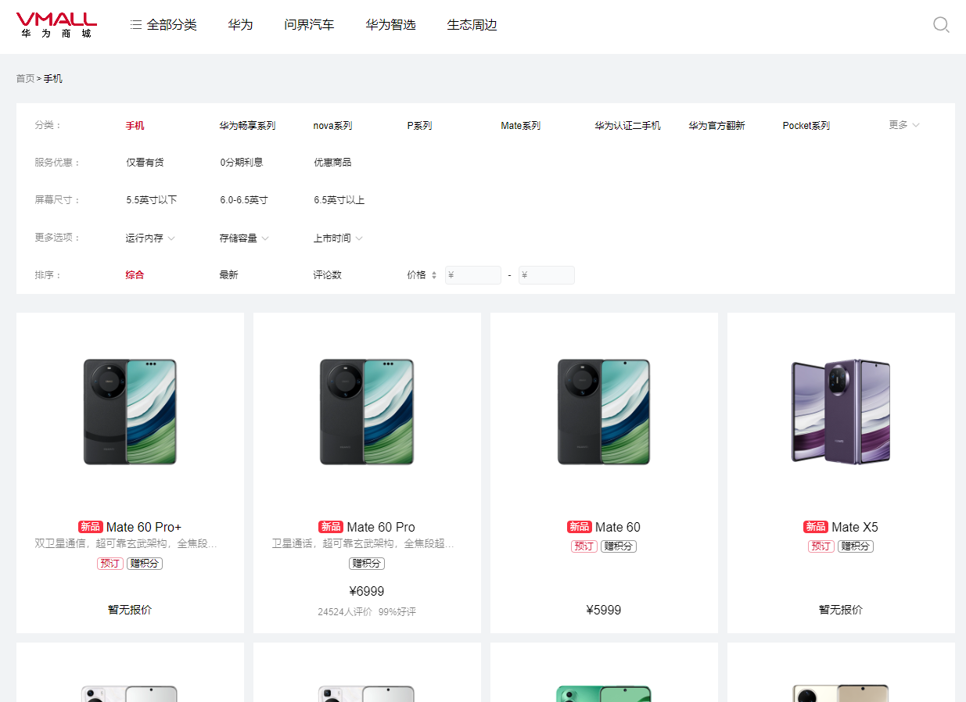Sort by 最新
This screenshot has width=966, height=702.
[228, 275]
